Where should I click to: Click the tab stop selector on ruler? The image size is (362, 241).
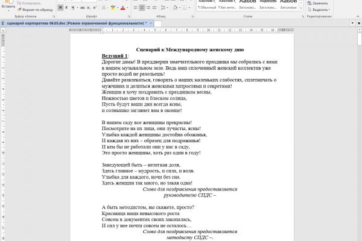pyautogui.click(x=3, y=30)
